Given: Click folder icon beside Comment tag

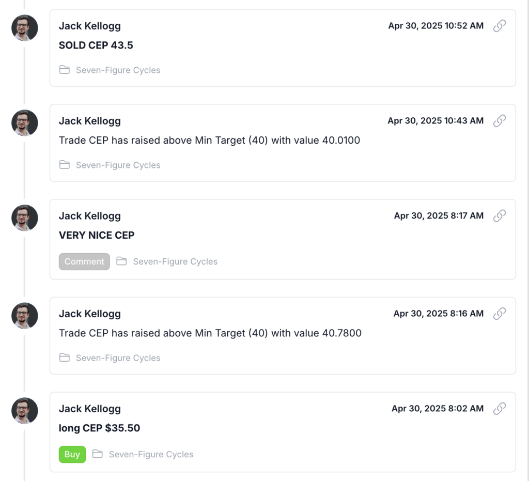Looking at the screenshot, I should [121, 261].
